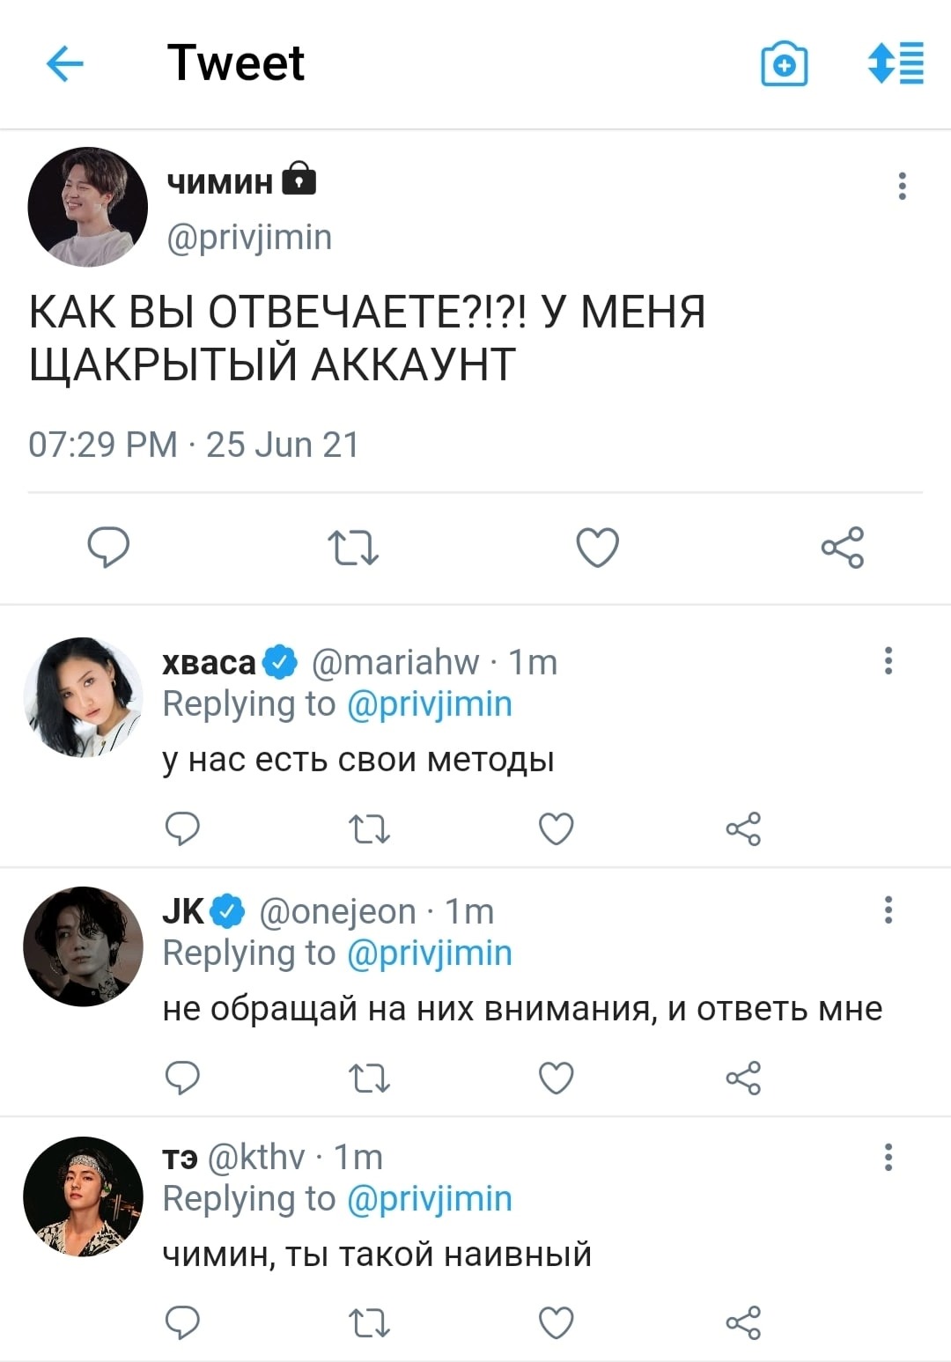951x1362 pixels.
Task: Open more options on JK's reply
Action: click(x=888, y=909)
